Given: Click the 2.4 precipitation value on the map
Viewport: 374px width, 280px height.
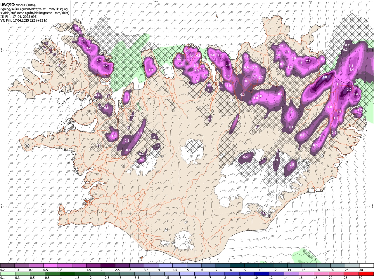Looking at the screenshot, I should pyautogui.click(x=356, y=94).
